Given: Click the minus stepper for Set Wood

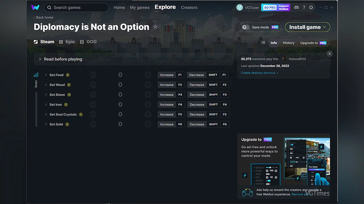Looking at the screenshot, I should point(93,85).
